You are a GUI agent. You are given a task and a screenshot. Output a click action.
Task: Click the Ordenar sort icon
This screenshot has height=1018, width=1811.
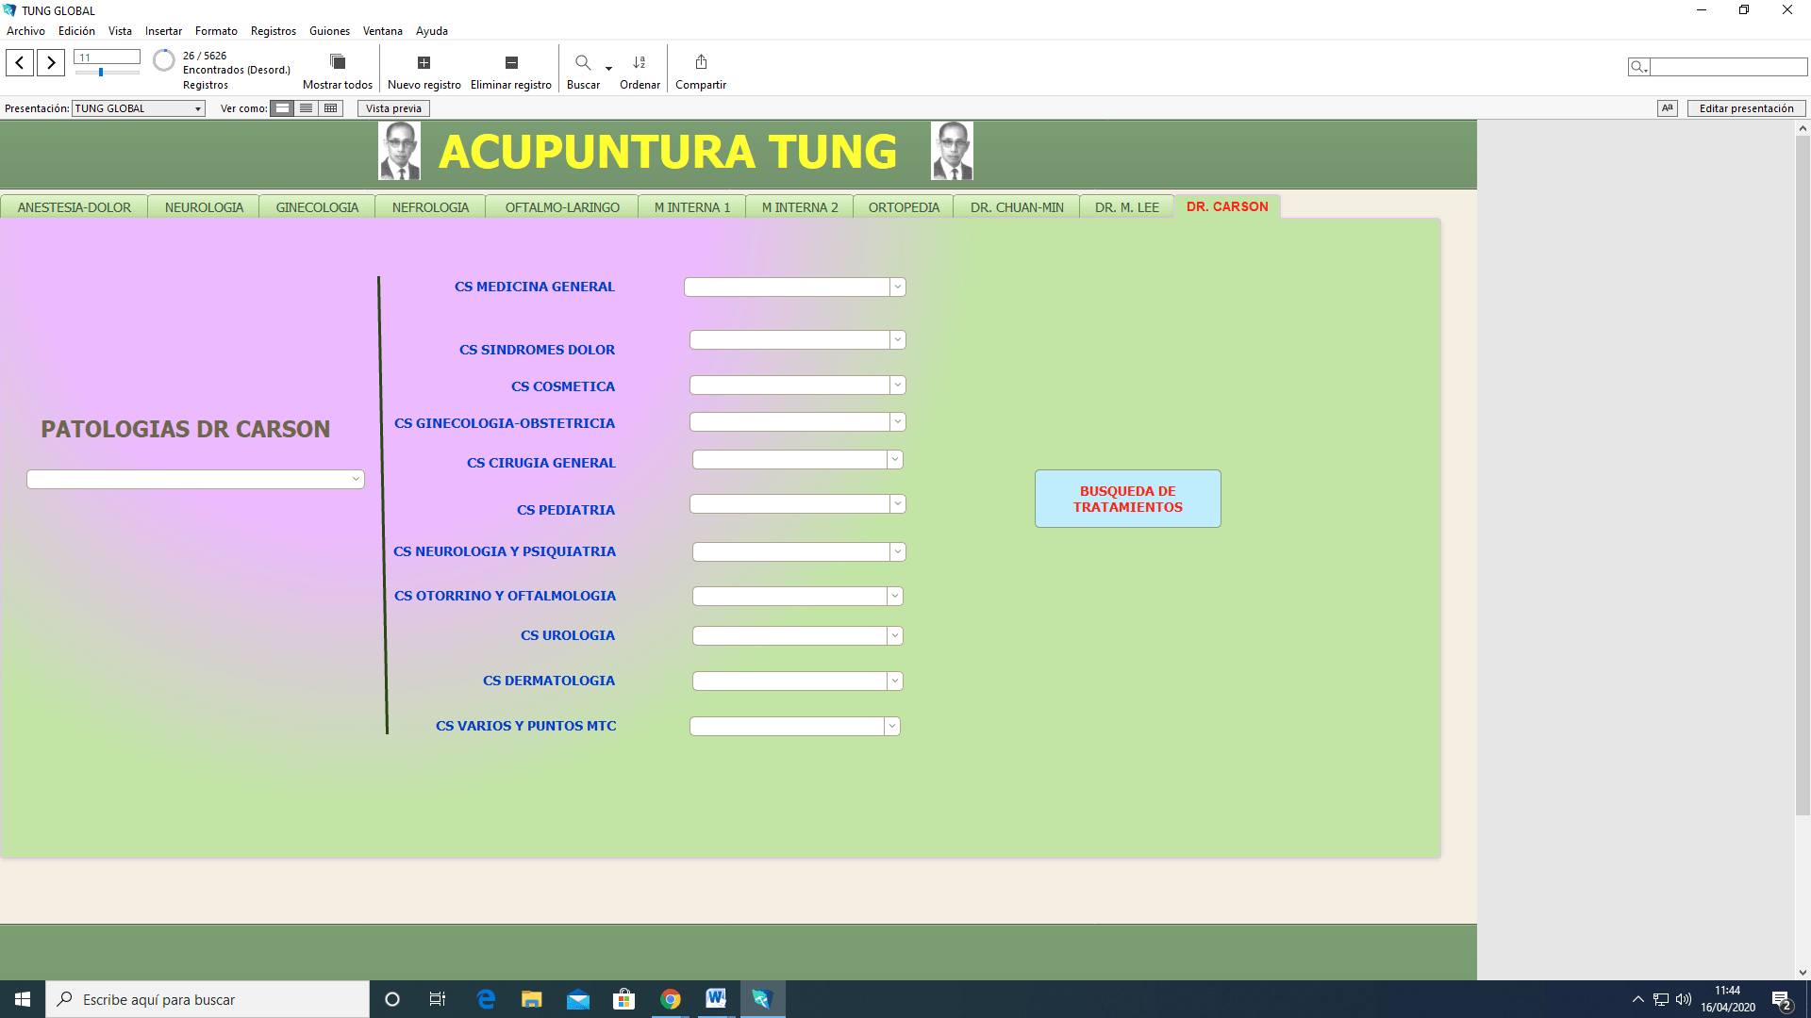[640, 62]
